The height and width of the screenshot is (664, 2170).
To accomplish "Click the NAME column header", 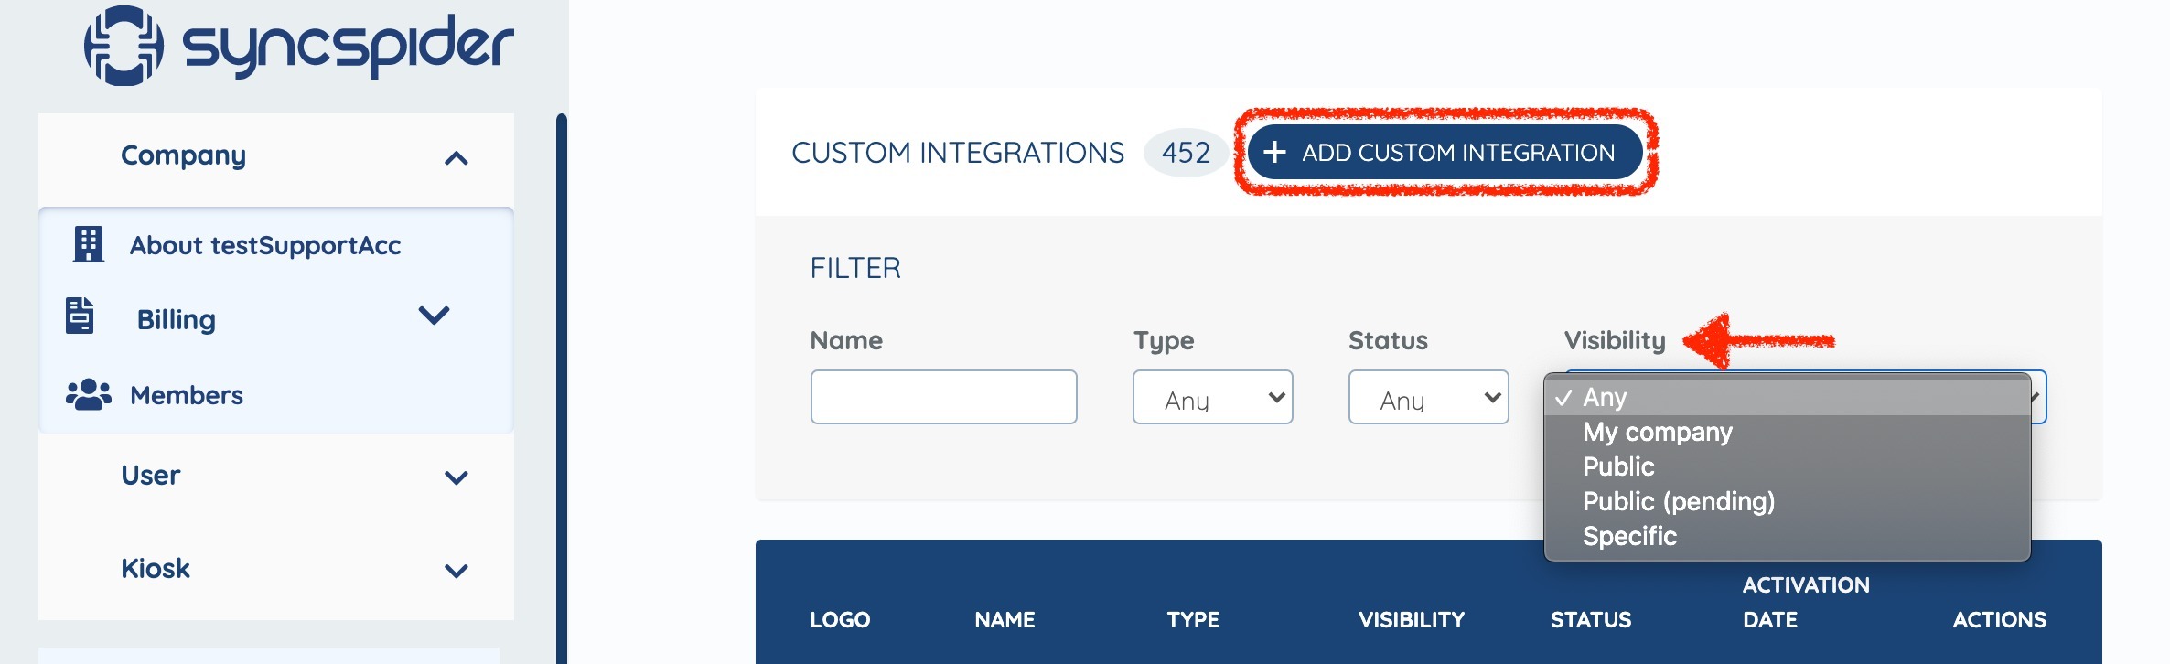I will (x=1004, y=620).
